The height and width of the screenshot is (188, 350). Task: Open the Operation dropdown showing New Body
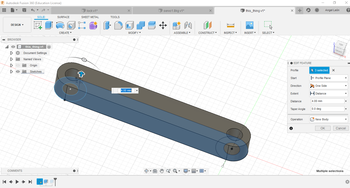[x=329, y=119]
